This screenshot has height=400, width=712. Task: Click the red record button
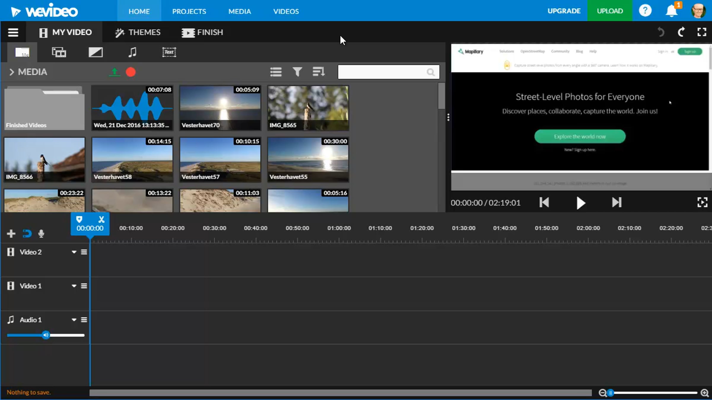pos(131,72)
